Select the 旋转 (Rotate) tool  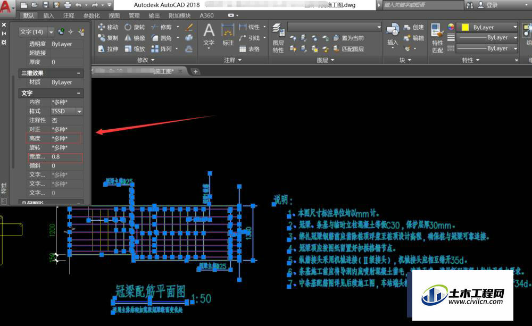(135, 27)
